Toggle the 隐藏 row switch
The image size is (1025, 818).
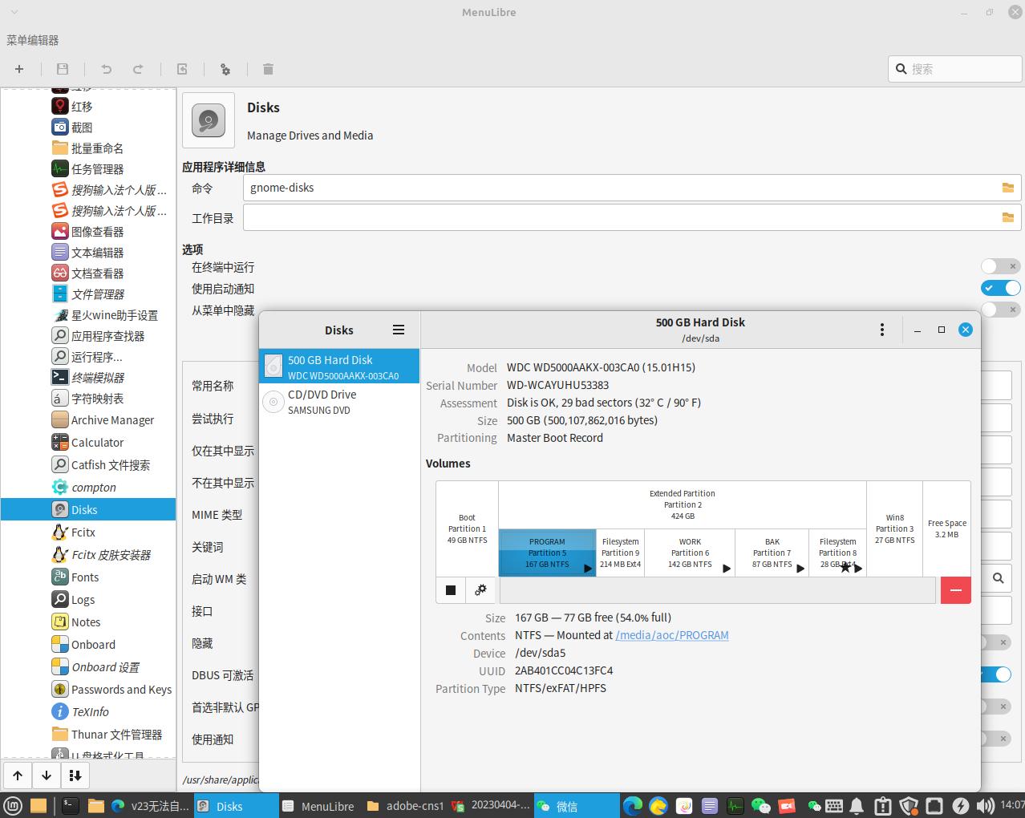(x=996, y=642)
